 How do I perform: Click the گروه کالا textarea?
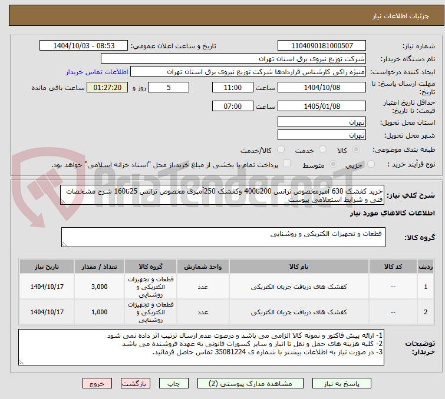point(223,237)
